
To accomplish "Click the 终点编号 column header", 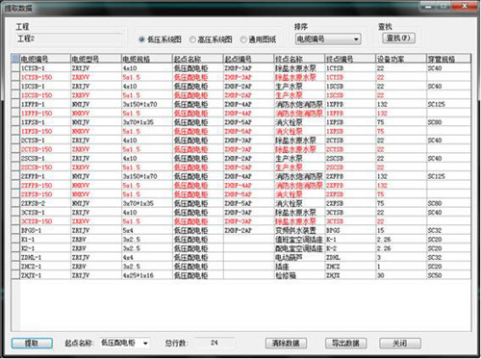I will tap(350, 59).
